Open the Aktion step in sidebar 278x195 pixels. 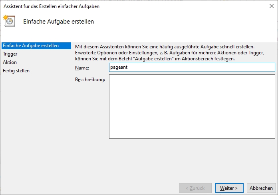10,62
